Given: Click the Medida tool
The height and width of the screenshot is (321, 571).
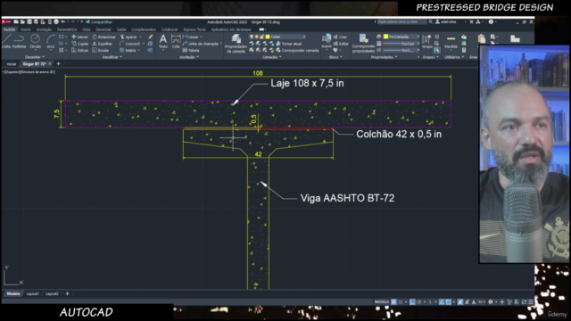Looking at the screenshot, I should (x=451, y=41).
